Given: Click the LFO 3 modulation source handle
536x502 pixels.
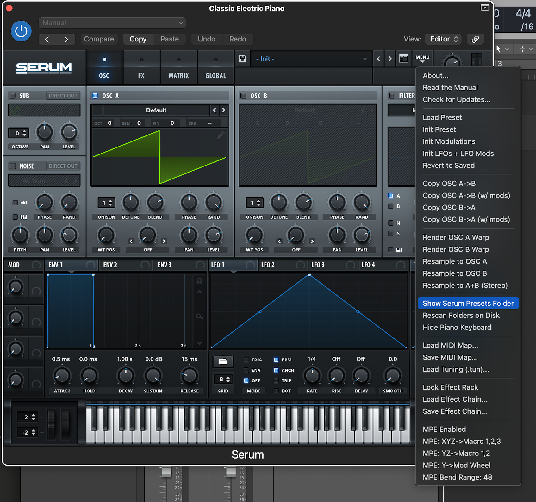Looking at the screenshot, I should 351,265.
